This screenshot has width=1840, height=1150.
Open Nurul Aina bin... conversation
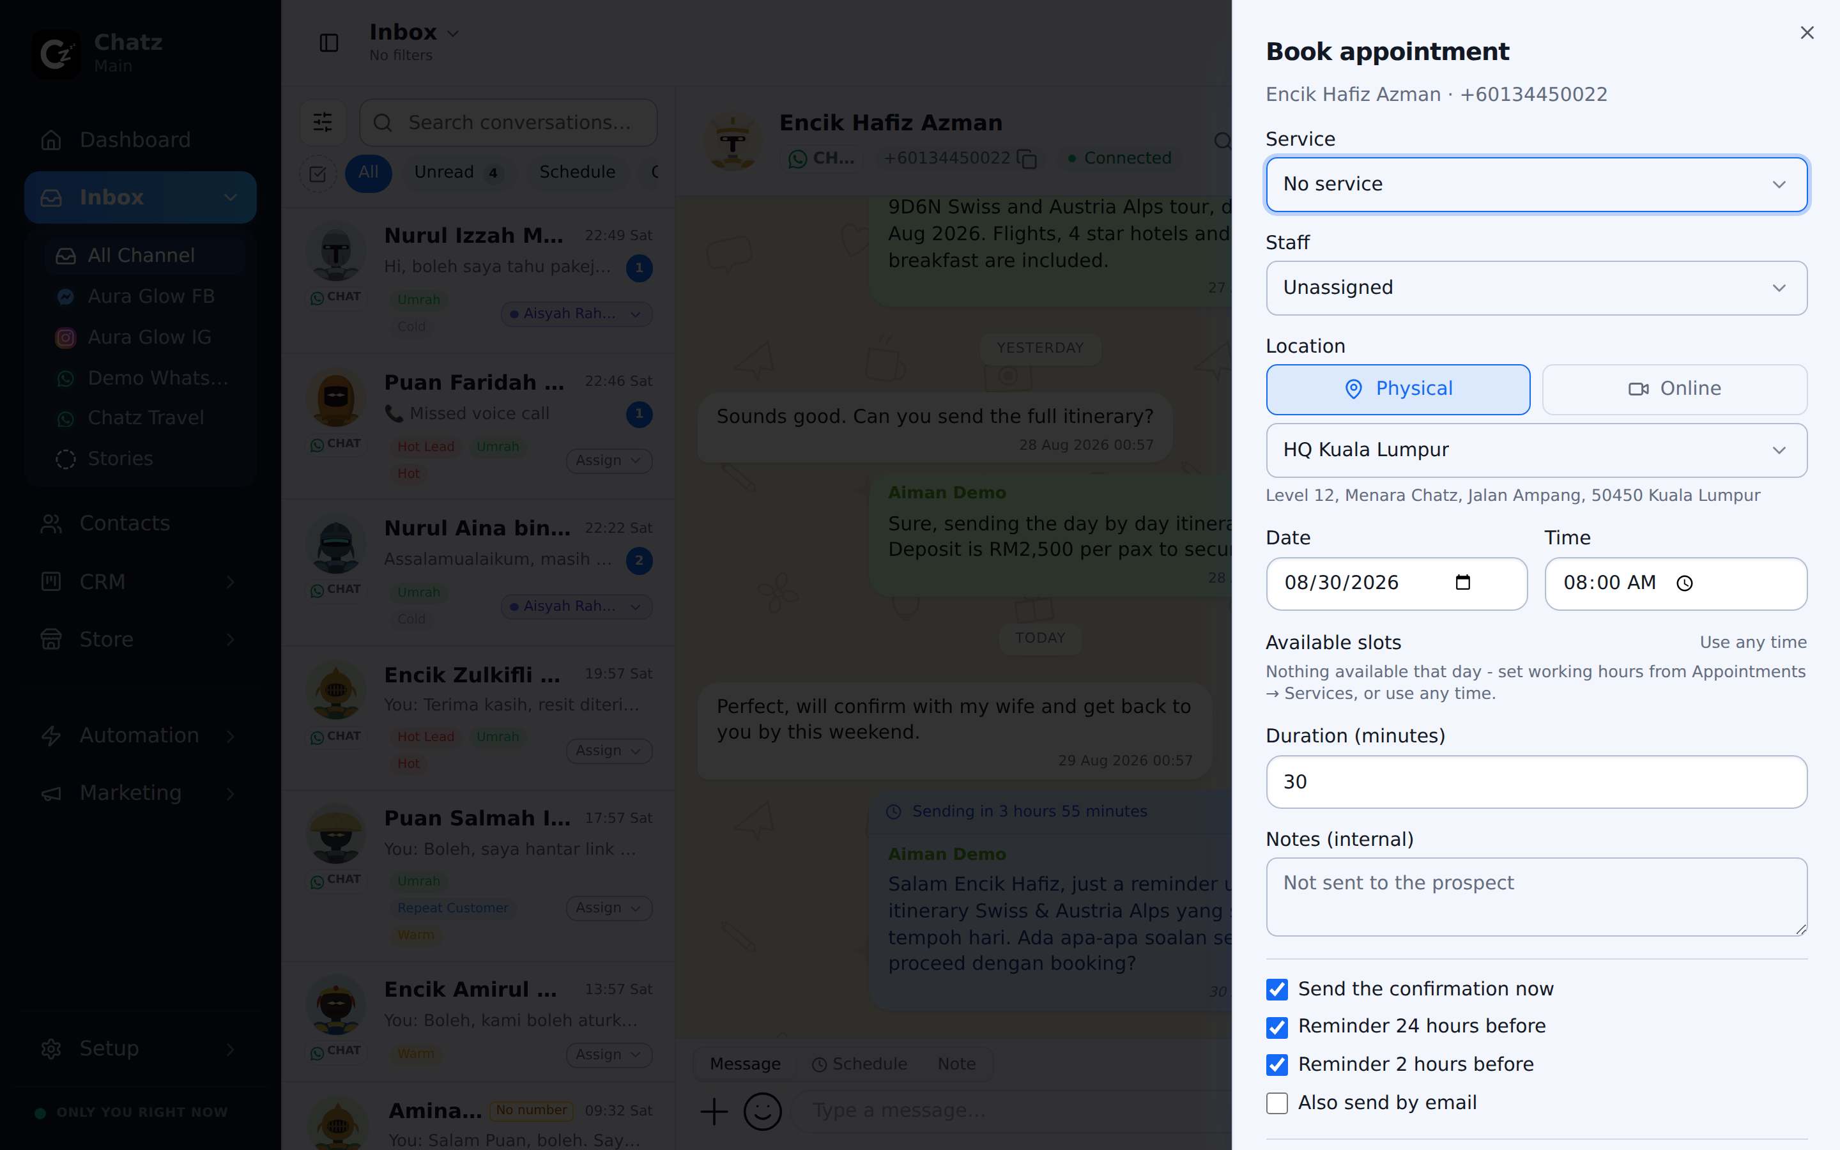click(x=479, y=574)
